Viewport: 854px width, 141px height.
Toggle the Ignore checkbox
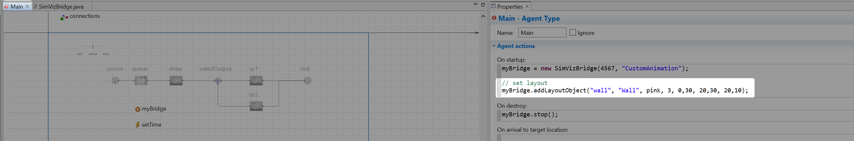point(572,32)
